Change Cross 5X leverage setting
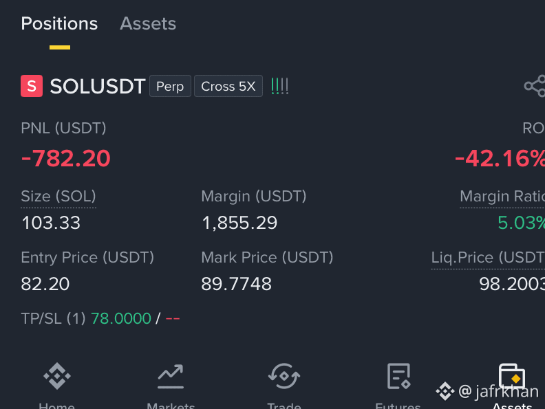Viewport: 545px width, 409px height. 228,86
